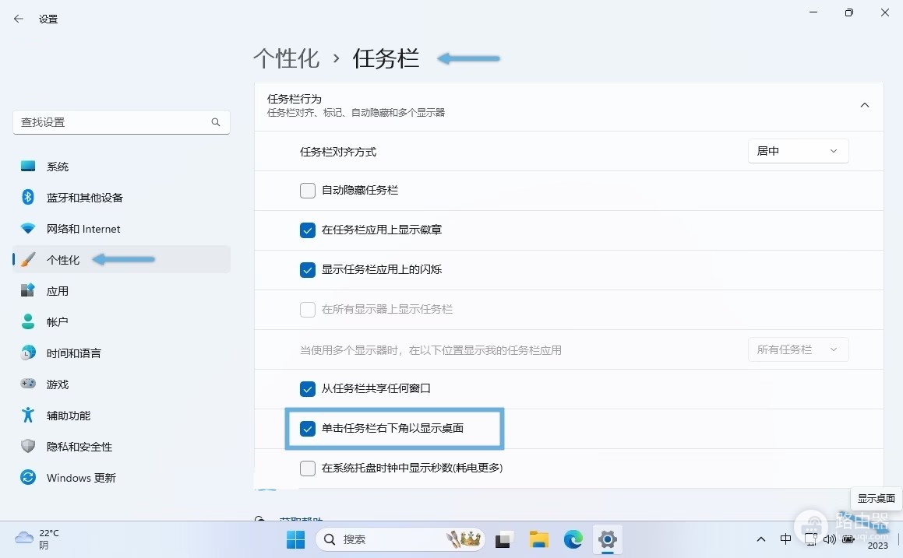Click the volume speaker icon in tray
This screenshot has height=558, width=903.
(x=829, y=539)
